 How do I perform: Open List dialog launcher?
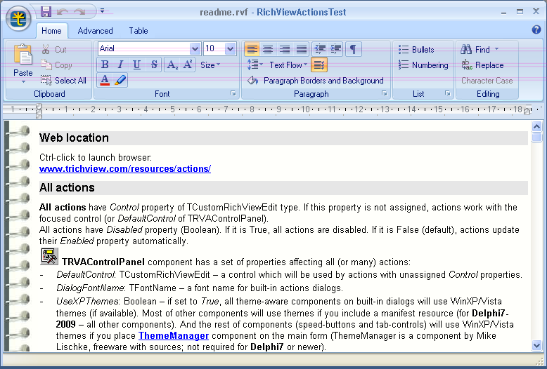coord(448,93)
